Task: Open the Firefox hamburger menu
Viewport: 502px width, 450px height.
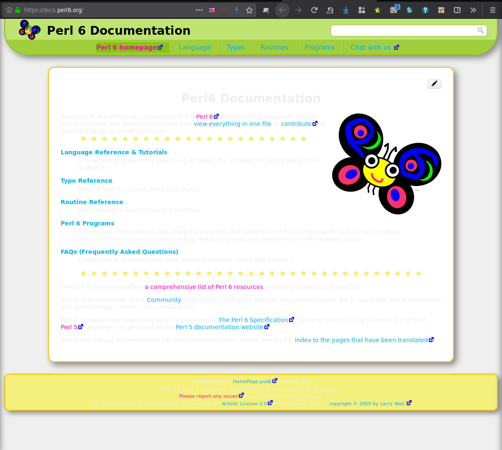Action: pyautogui.click(x=493, y=10)
